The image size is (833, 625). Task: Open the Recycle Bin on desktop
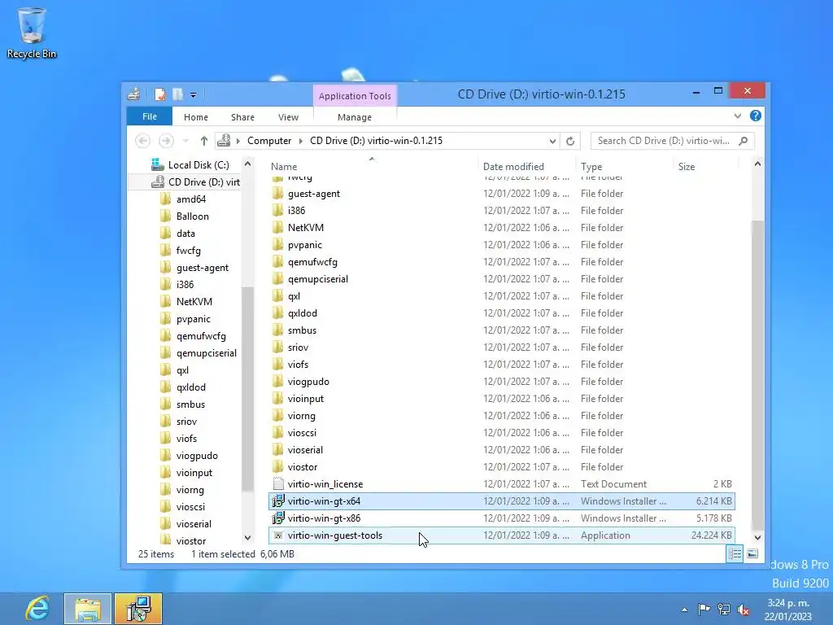click(x=32, y=33)
